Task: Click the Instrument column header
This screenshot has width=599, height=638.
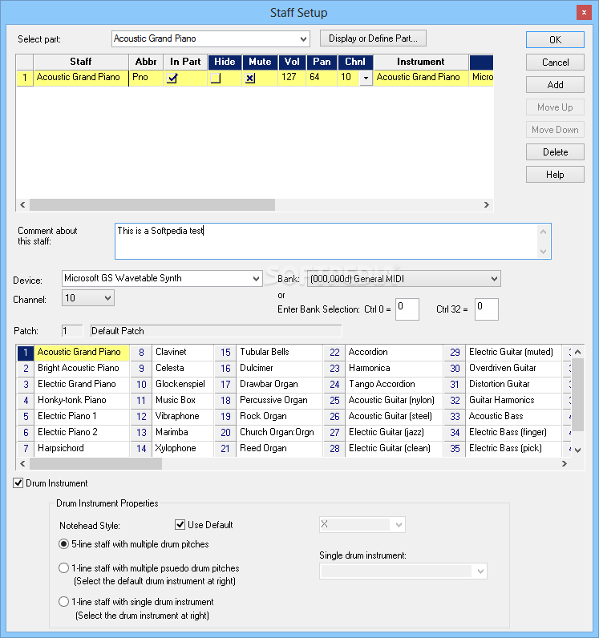Action: click(x=421, y=62)
